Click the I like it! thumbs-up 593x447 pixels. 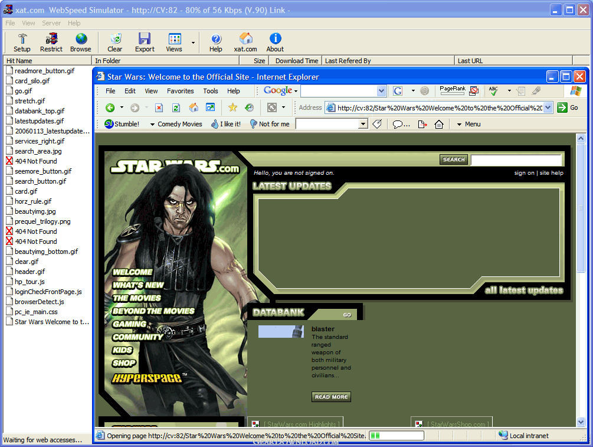point(226,124)
